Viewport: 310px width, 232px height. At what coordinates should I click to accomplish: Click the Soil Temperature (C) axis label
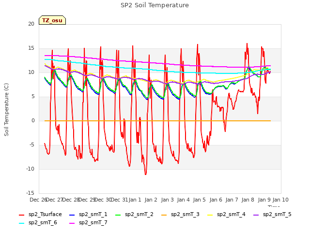(x=6, y=110)
